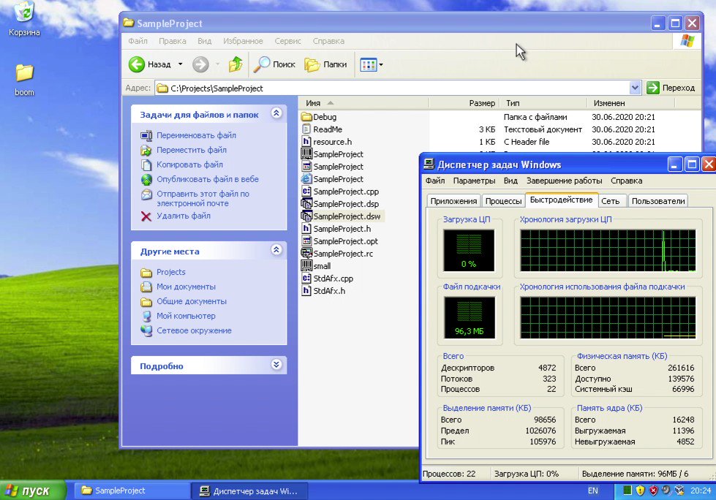Image resolution: width=716 pixels, height=500 pixels.
Task: Go up one folder level icon
Action: coord(235,64)
